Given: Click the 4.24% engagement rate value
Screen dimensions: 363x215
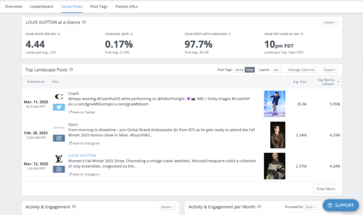Looking at the screenshot, I should point(335,166).
